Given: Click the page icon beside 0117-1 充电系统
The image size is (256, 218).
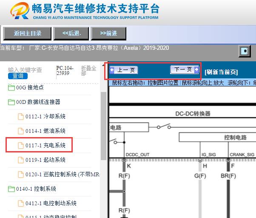Looking at the screenshot, I should (21, 145).
